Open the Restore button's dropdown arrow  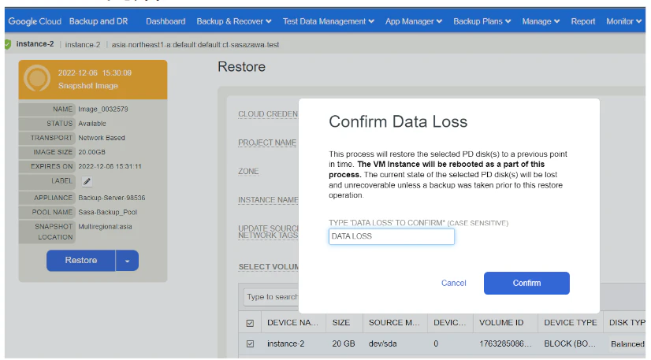coord(127,261)
